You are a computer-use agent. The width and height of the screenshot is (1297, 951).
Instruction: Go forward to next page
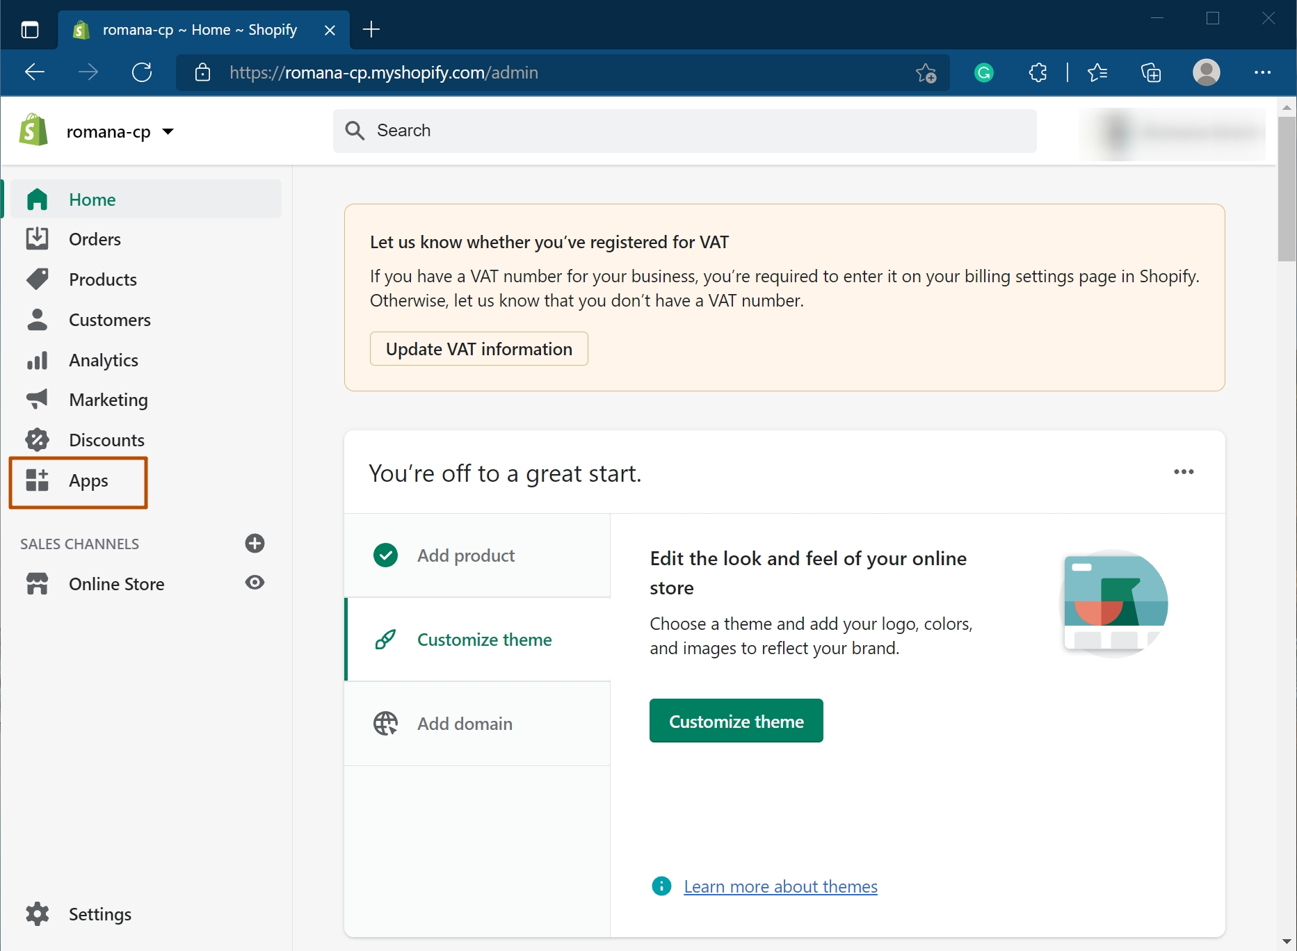[88, 72]
